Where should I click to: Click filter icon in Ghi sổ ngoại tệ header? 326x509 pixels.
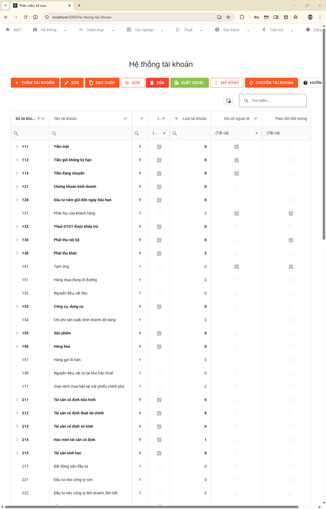click(255, 119)
